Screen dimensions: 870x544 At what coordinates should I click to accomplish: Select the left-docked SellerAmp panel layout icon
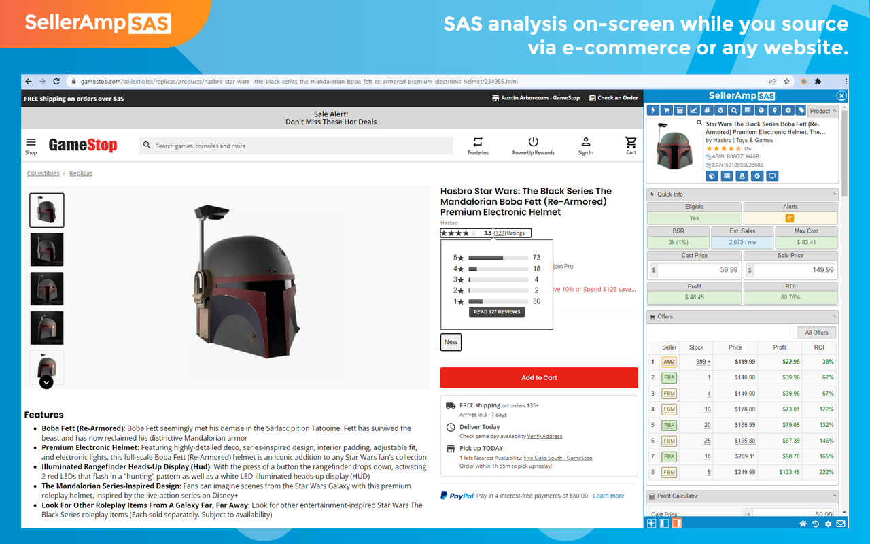pyautogui.click(x=664, y=524)
